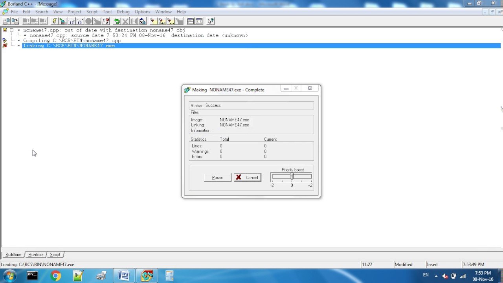Click the volume speaker tray icon
The height and width of the screenshot is (283, 503).
click(x=445, y=276)
